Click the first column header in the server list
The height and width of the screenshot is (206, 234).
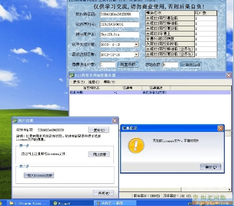(x=91, y=88)
